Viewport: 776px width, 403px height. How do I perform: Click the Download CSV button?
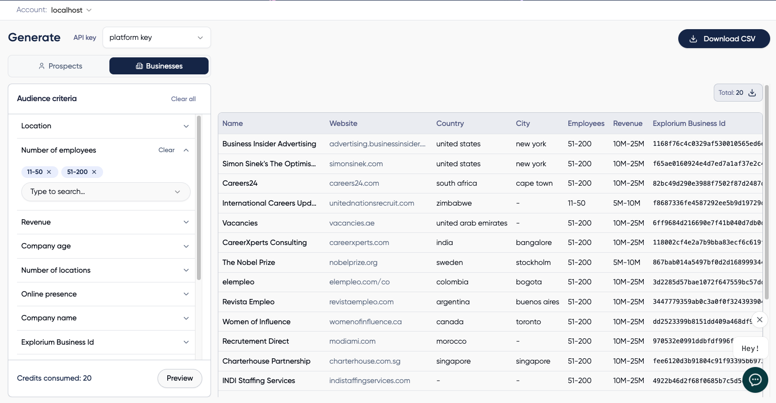[x=724, y=39]
